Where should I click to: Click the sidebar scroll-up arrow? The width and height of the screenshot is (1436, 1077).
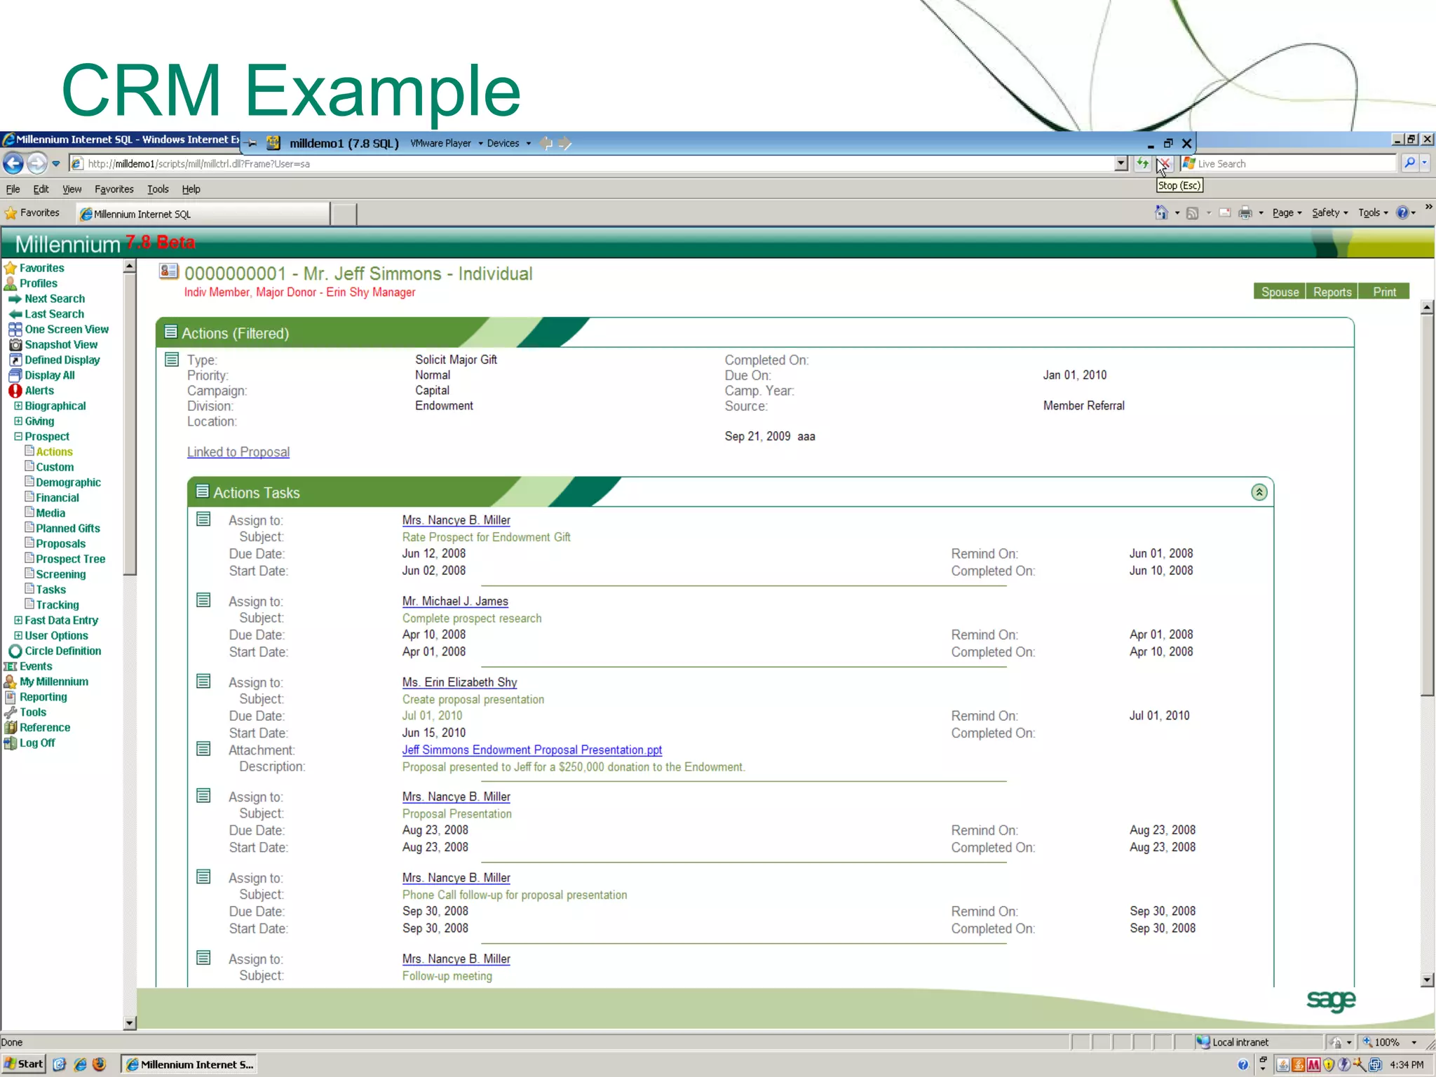pyautogui.click(x=129, y=266)
